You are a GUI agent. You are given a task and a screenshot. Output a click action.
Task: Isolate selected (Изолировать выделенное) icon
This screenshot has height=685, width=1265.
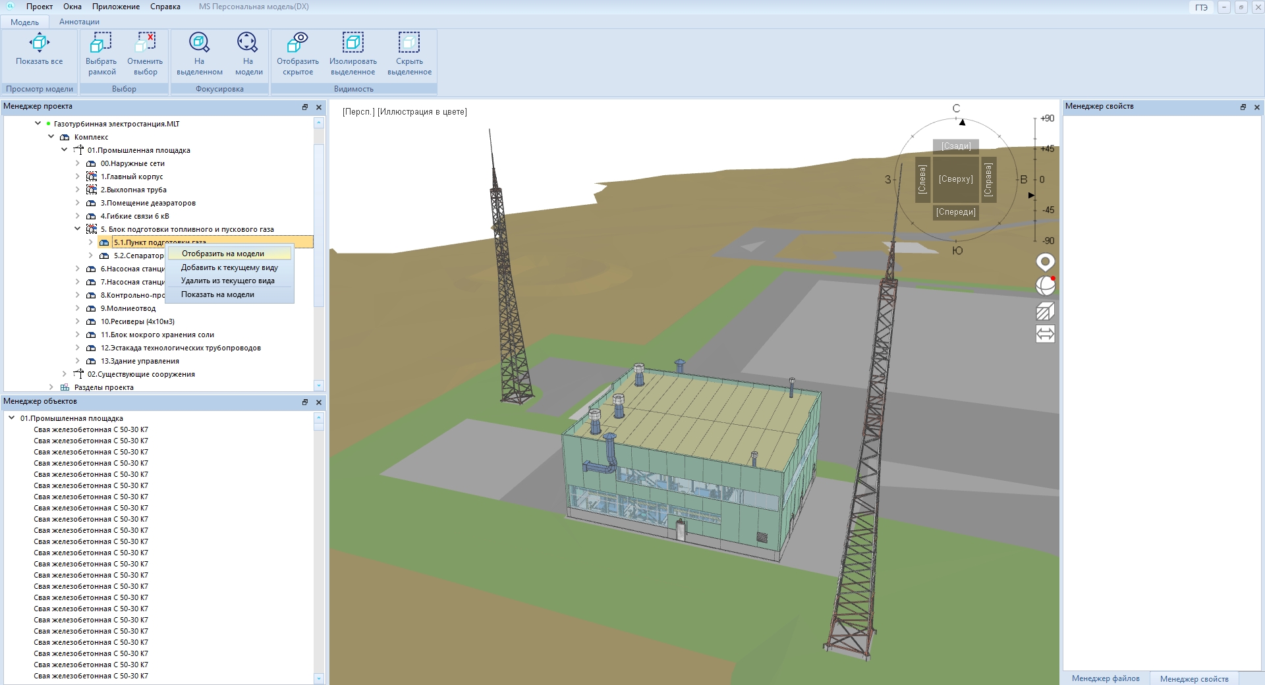tap(352, 43)
